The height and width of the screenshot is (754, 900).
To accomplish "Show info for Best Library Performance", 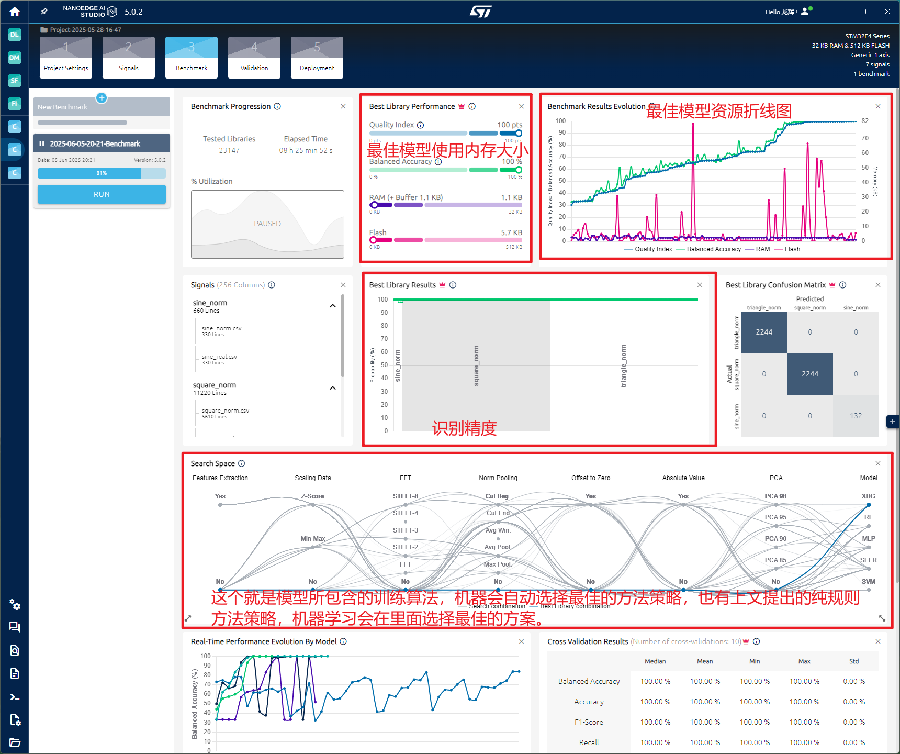I will (472, 106).
